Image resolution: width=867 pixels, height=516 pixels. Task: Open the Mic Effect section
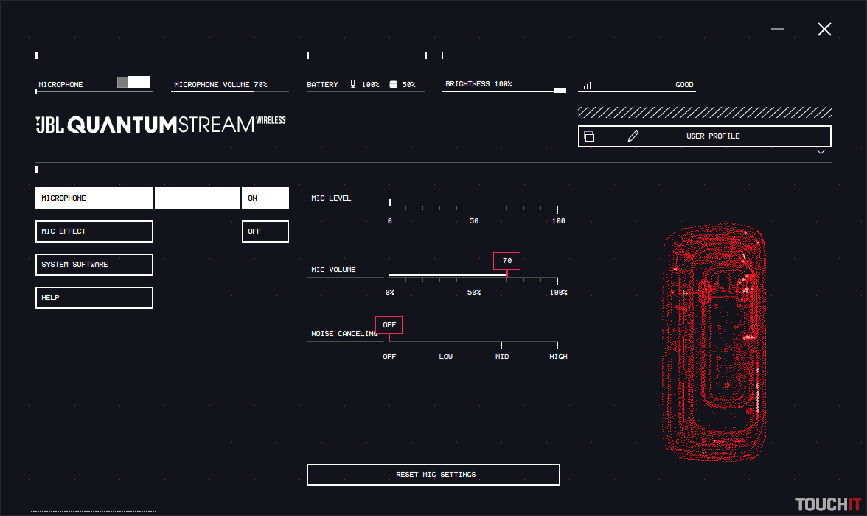coord(94,231)
